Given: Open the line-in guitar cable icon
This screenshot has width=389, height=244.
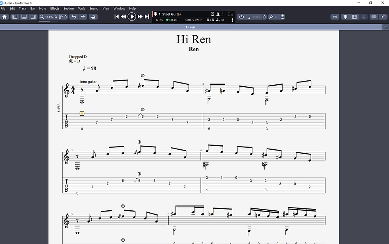Looking at the screenshot, I should (x=383, y=17).
